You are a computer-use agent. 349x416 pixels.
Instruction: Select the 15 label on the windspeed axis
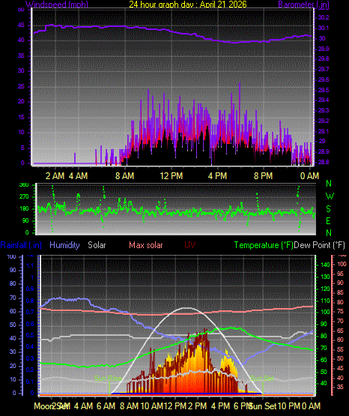[21, 117]
